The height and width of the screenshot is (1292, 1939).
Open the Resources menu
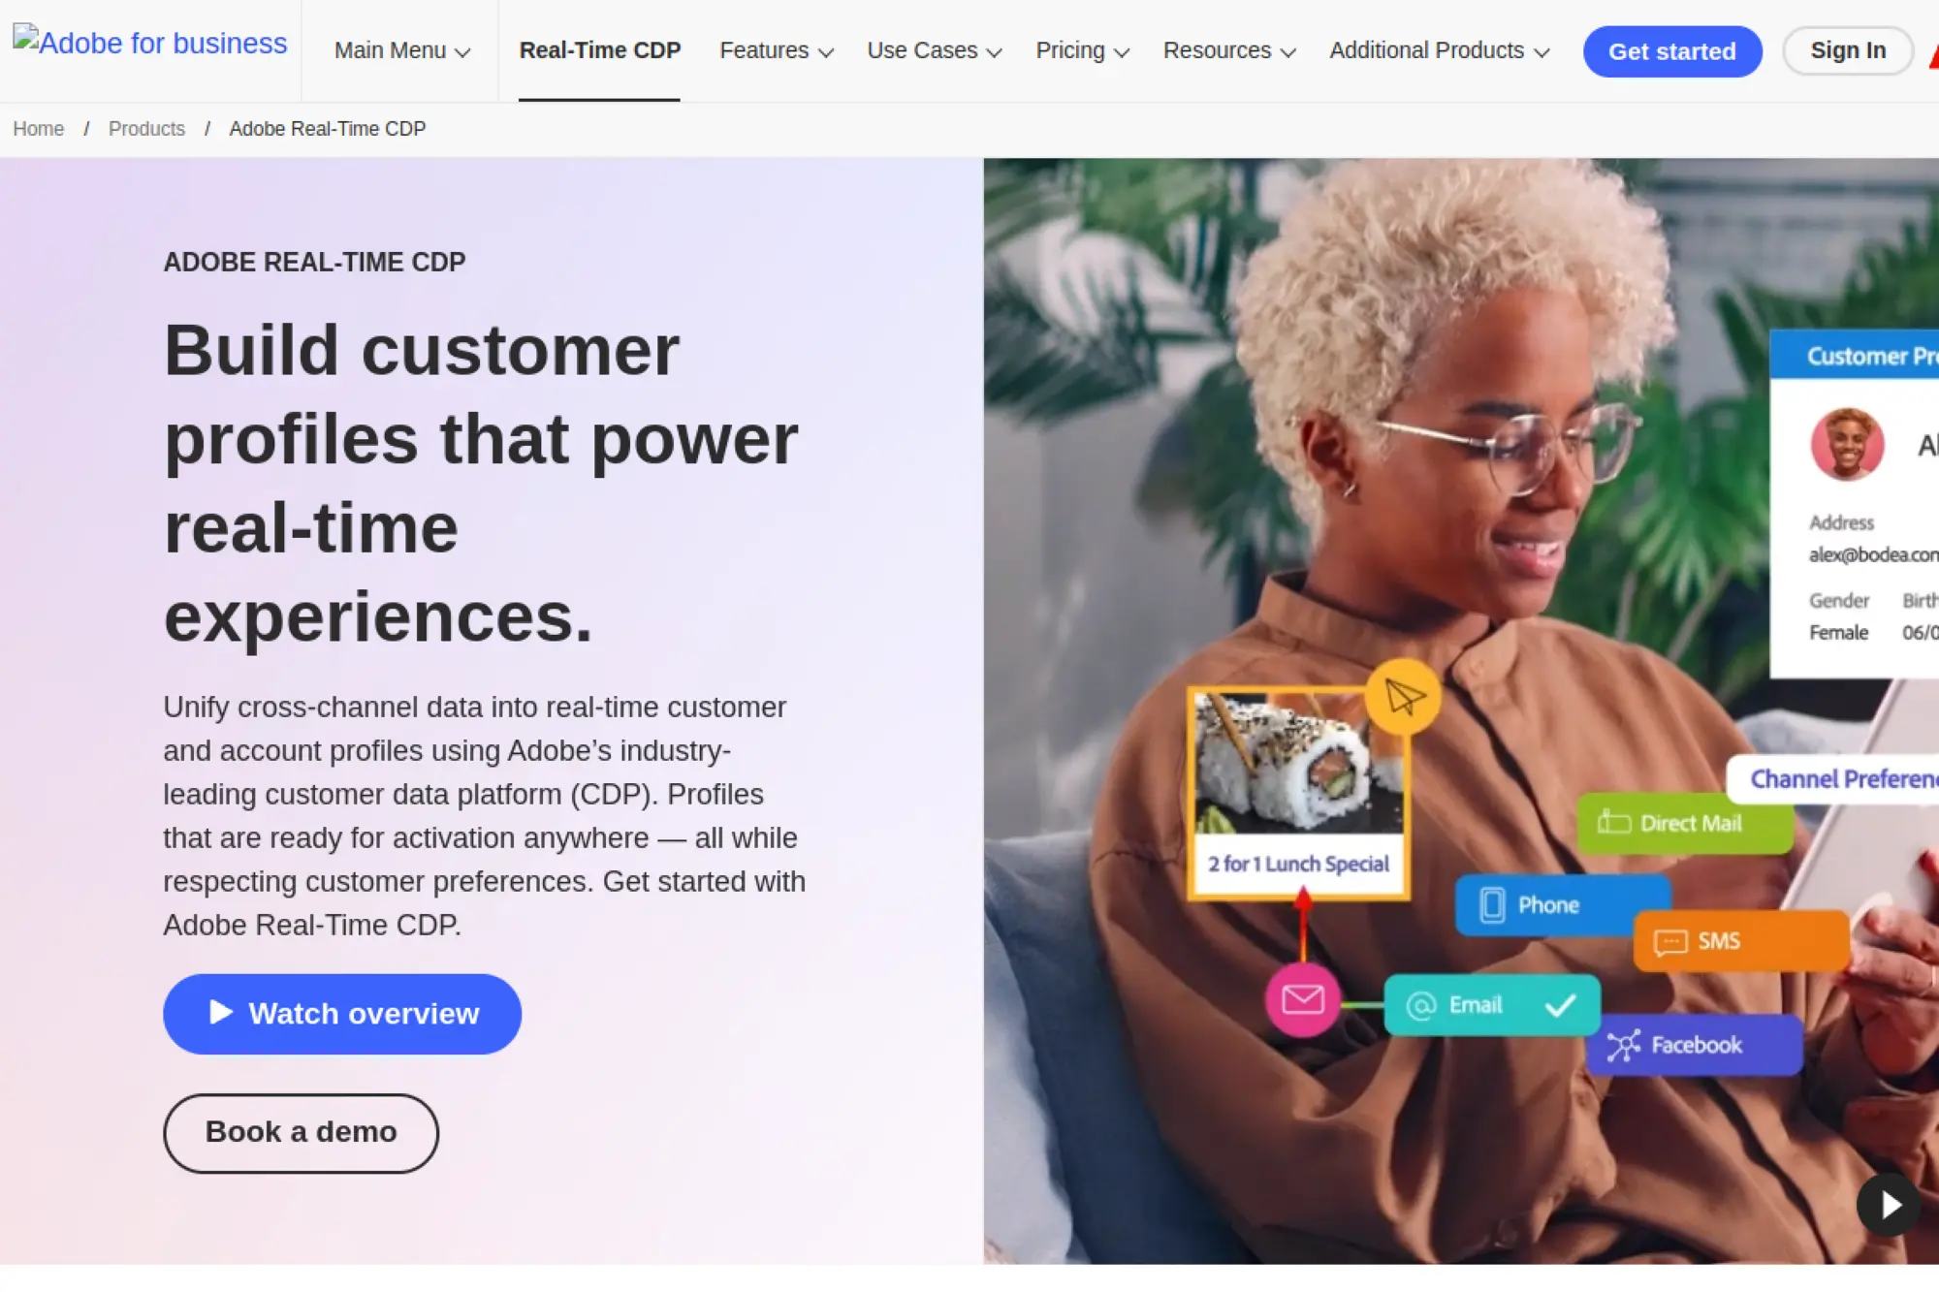pyautogui.click(x=1229, y=50)
